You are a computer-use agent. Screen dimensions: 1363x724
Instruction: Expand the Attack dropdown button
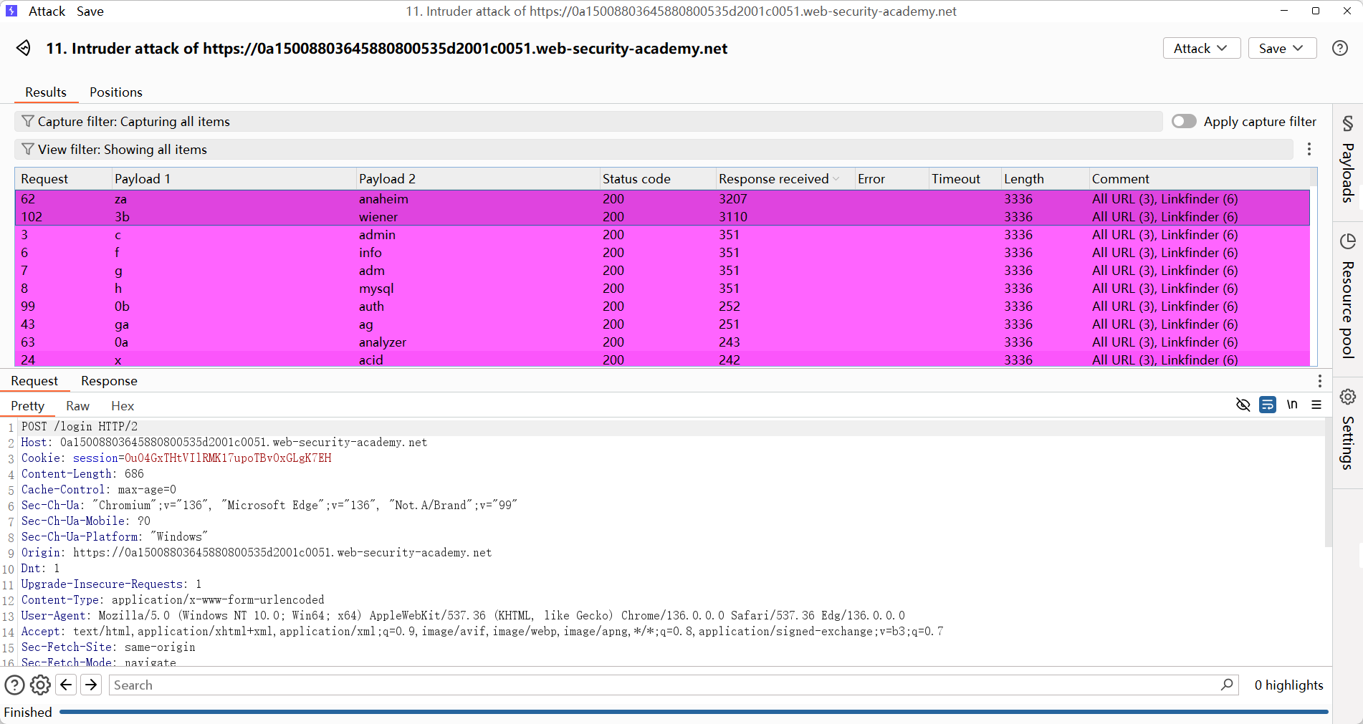1201,48
